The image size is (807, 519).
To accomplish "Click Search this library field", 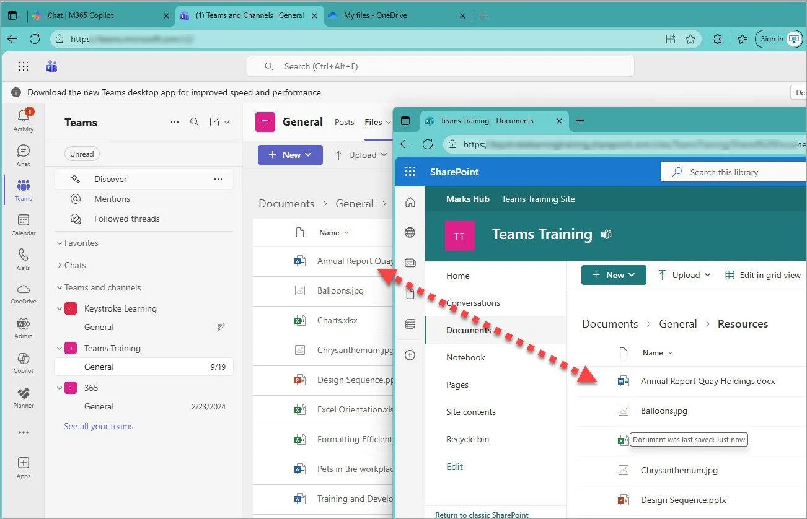I will coord(734,172).
